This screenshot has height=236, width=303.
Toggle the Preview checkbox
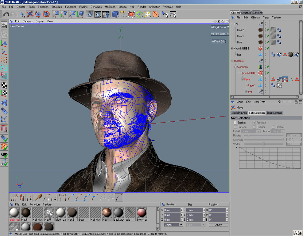pos(254,123)
